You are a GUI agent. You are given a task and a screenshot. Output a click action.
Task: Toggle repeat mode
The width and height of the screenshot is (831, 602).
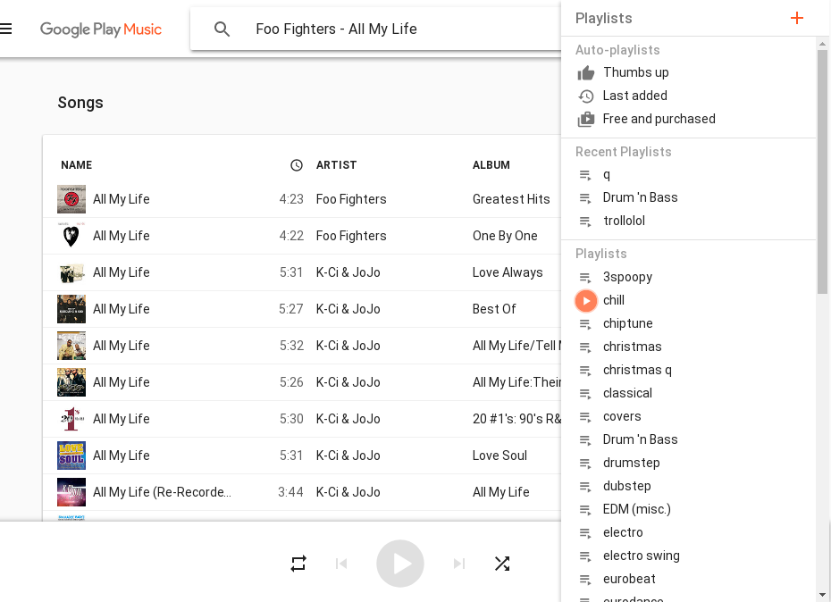pyautogui.click(x=298, y=564)
